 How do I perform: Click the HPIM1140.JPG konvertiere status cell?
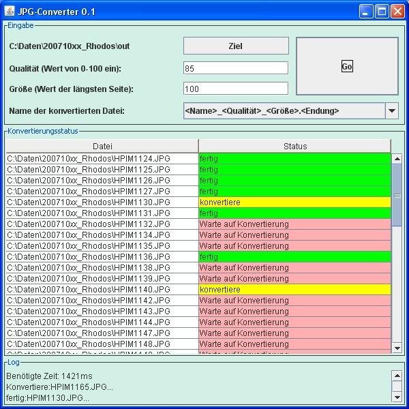click(294, 290)
